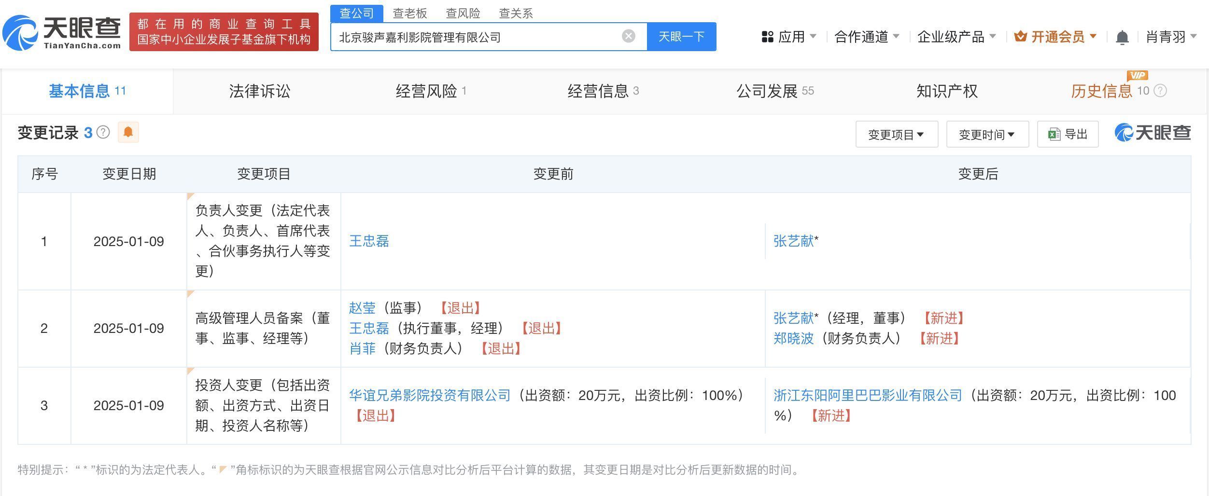Expand the 变更项目 filter dropdown
This screenshot has width=1209, height=496.
(896, 135)
